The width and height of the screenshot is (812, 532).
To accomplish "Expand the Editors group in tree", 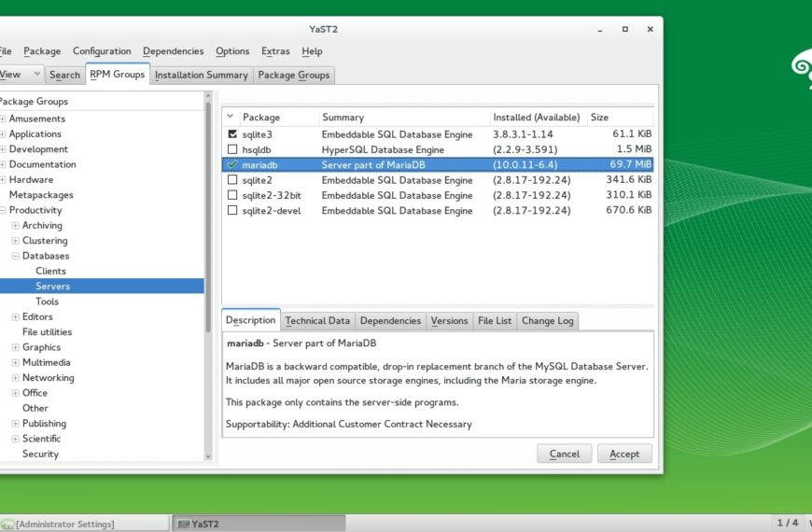I will pyautogui.click(x=16, y=317).
